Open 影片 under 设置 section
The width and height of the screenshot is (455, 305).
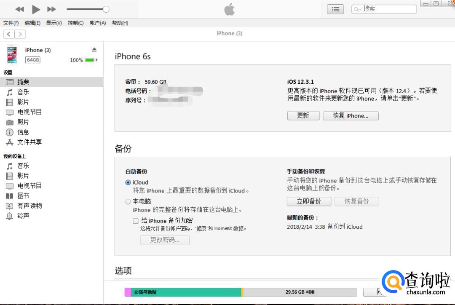coord(52,102)
